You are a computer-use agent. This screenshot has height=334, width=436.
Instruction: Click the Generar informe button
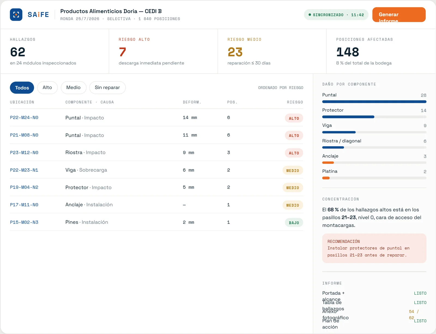point(399,14)
